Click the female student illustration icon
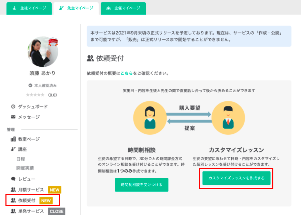 point(150,118)
